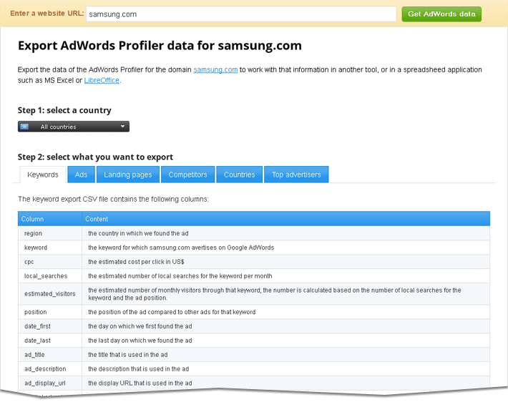This screenshot has width=508, height=402.
Task: Click 'the title that is used in the ad'
Action: tap(128, 355)
